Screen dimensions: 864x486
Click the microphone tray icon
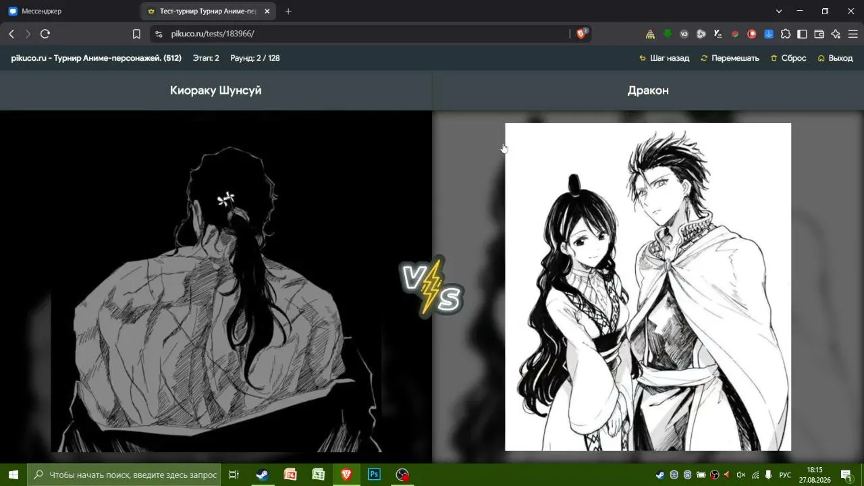(768, 475)
